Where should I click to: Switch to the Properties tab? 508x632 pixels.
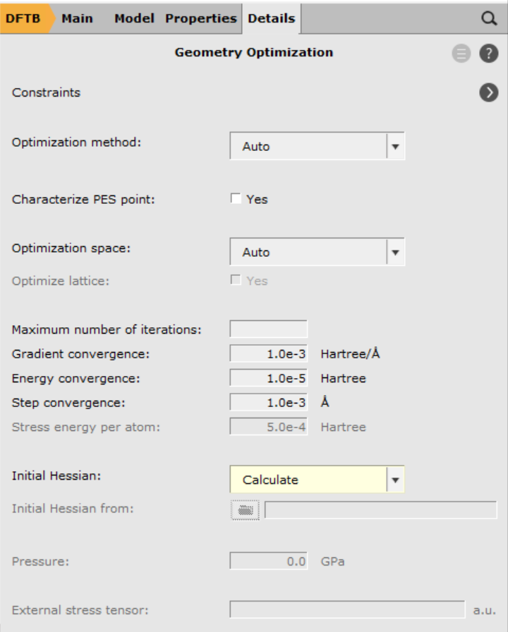(x=201, y=18)
